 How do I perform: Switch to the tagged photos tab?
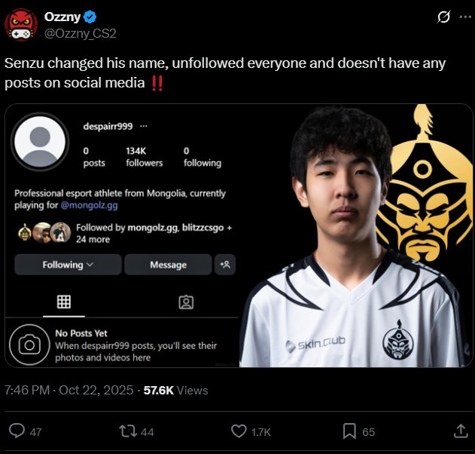pos(186,302)
